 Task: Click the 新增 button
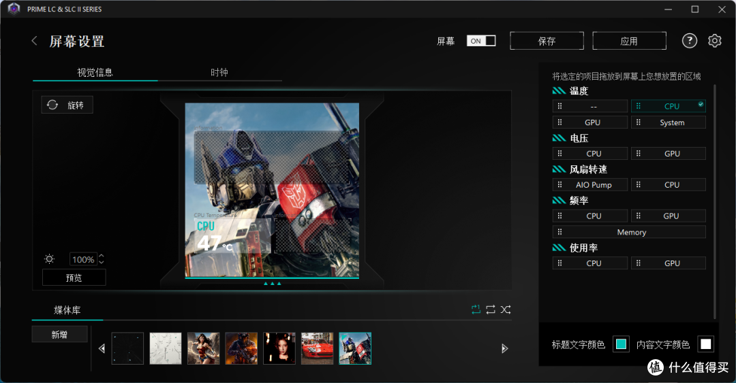59,334
